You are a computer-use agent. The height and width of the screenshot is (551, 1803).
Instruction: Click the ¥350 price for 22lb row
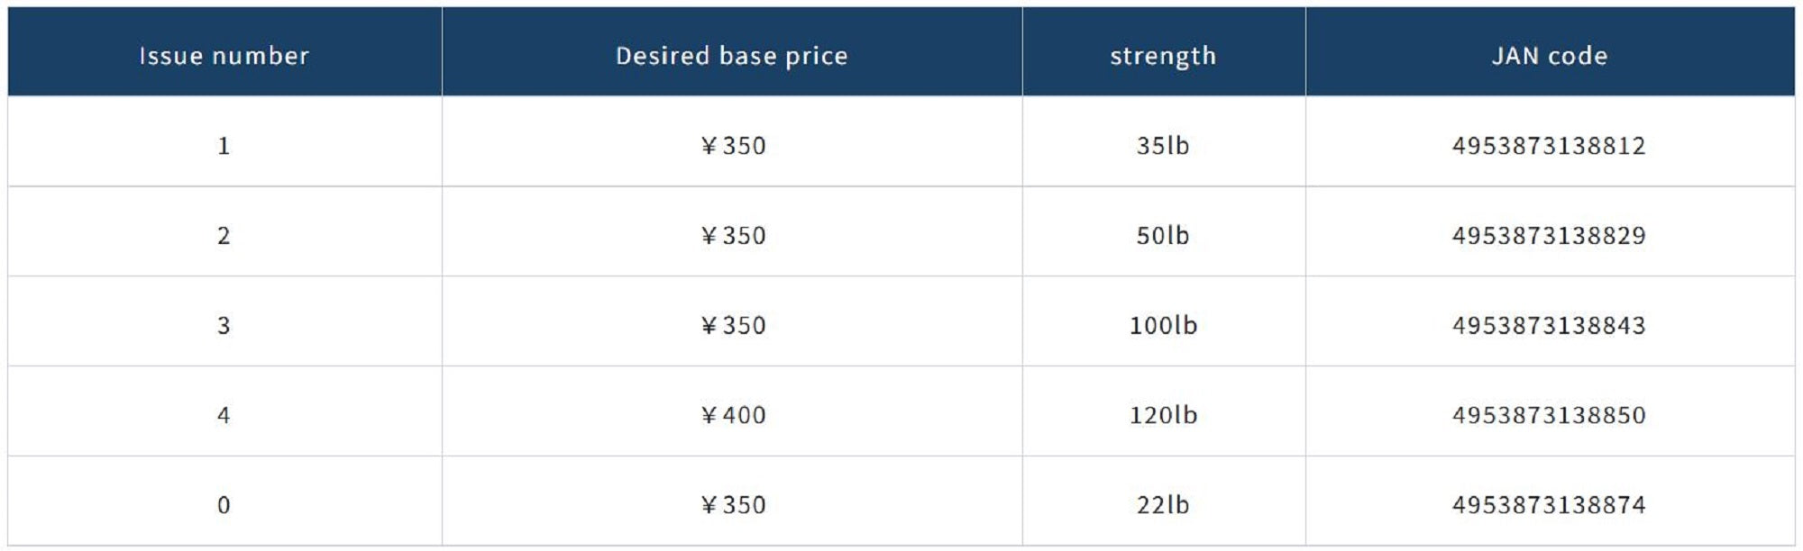click(733, 505)
